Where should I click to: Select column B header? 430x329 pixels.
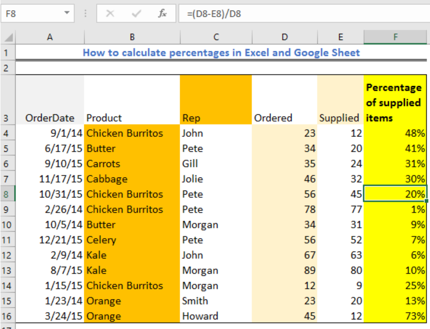point(132,37)
